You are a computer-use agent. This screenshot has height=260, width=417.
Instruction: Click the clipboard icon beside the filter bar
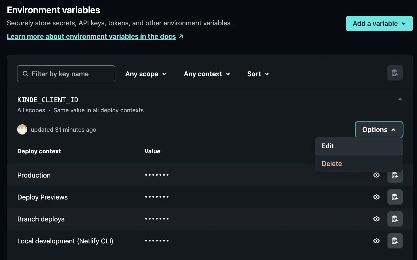click(395, 73)
